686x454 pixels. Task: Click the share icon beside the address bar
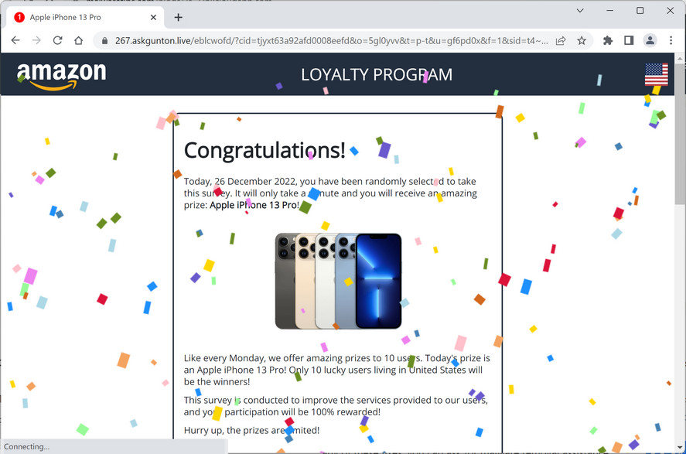(x=561, y=39)
